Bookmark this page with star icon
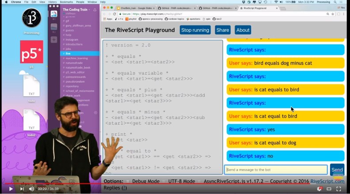The width and height of the screenshot is (350, 194). pos(333,14)
